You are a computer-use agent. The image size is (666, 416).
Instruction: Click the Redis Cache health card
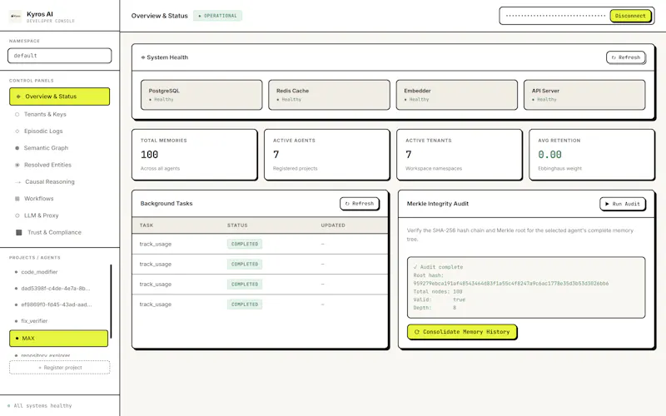click(329, 95)
